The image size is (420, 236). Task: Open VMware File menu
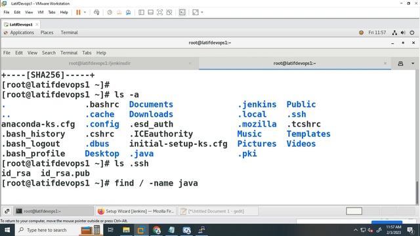(x=7, y=12)
